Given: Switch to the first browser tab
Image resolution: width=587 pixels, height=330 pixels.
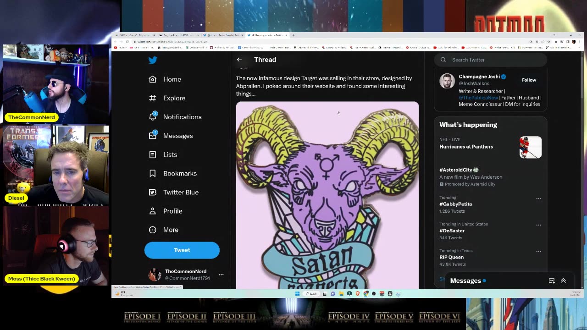Looking at the screenshot, I should pyautogui.click(x=135, y=35).
